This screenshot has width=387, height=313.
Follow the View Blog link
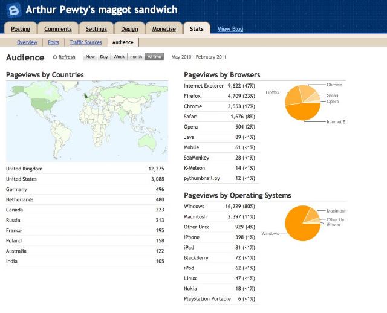[230, 29]
